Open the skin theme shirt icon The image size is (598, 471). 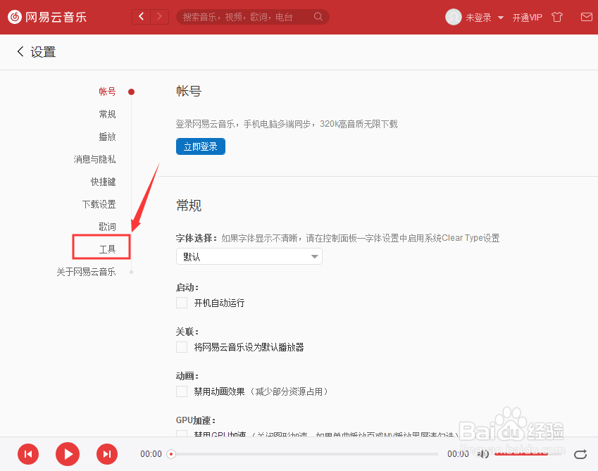[x=557, y=17]
